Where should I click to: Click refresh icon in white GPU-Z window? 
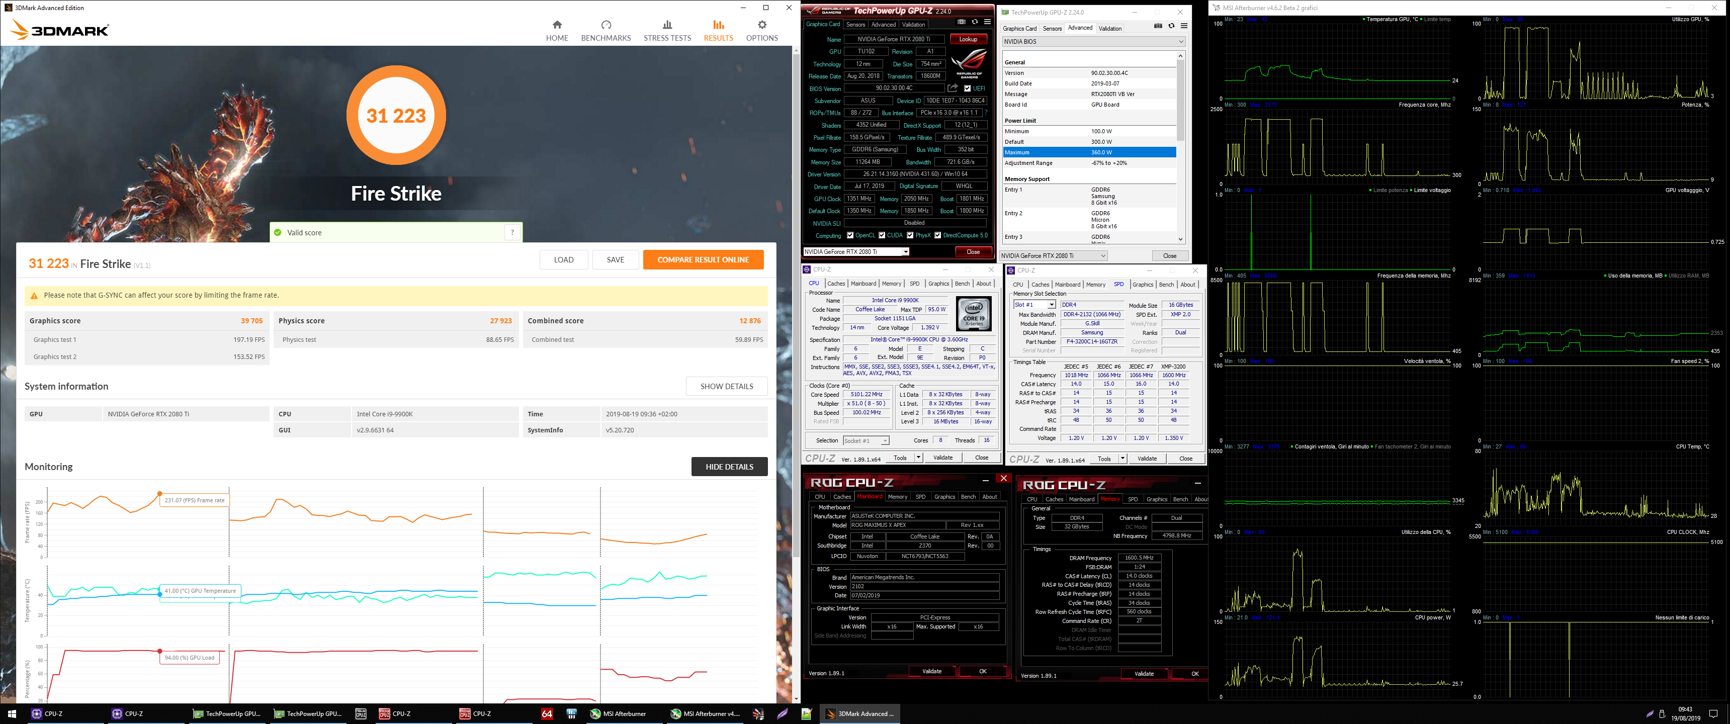(1171, 26)
